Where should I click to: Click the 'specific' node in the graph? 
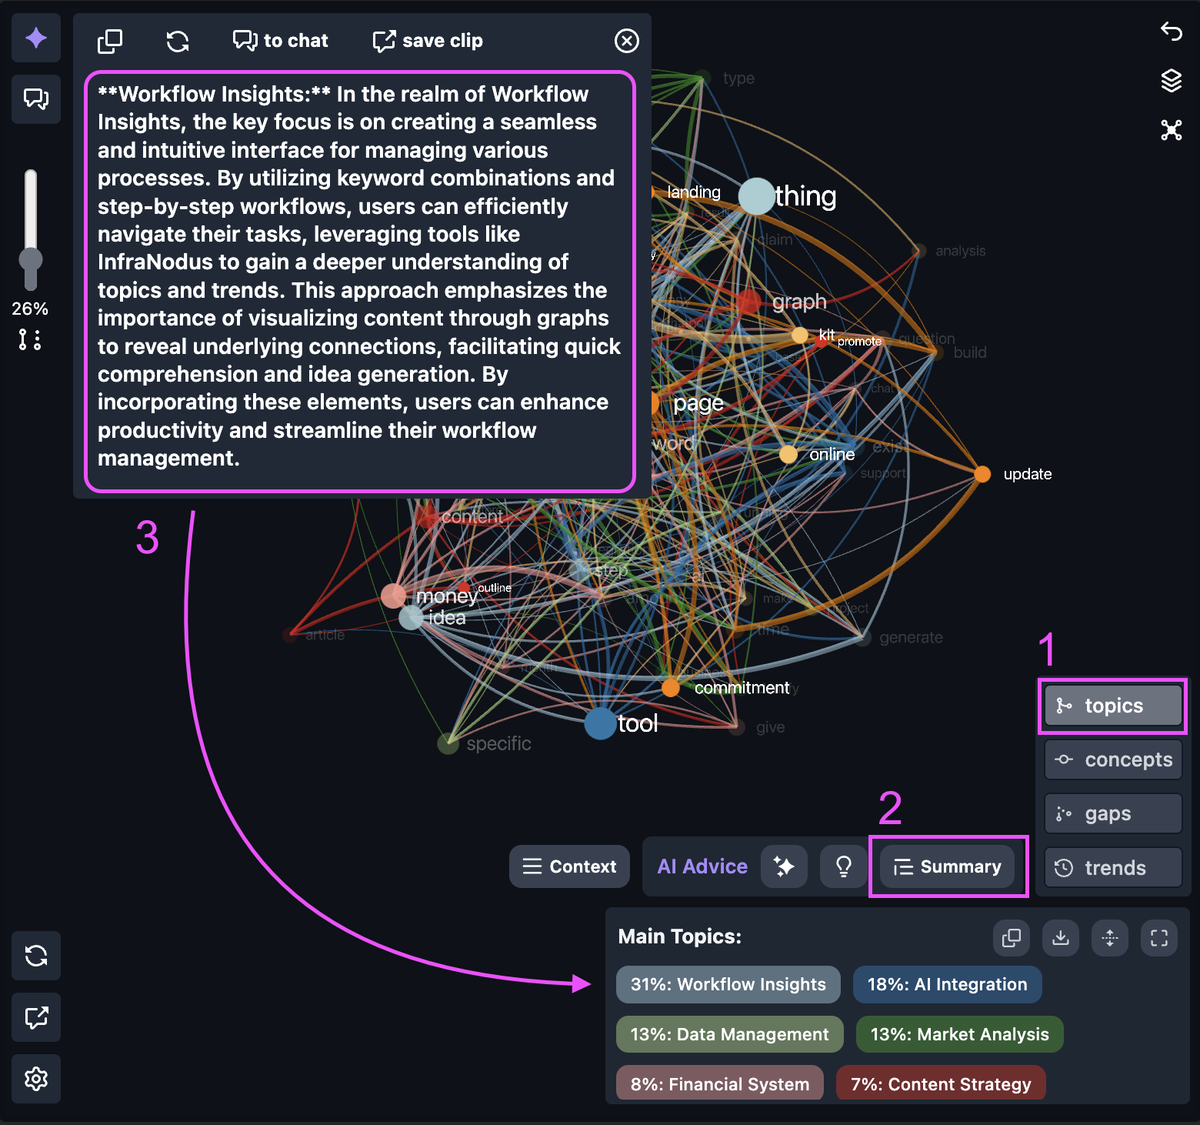448,744
